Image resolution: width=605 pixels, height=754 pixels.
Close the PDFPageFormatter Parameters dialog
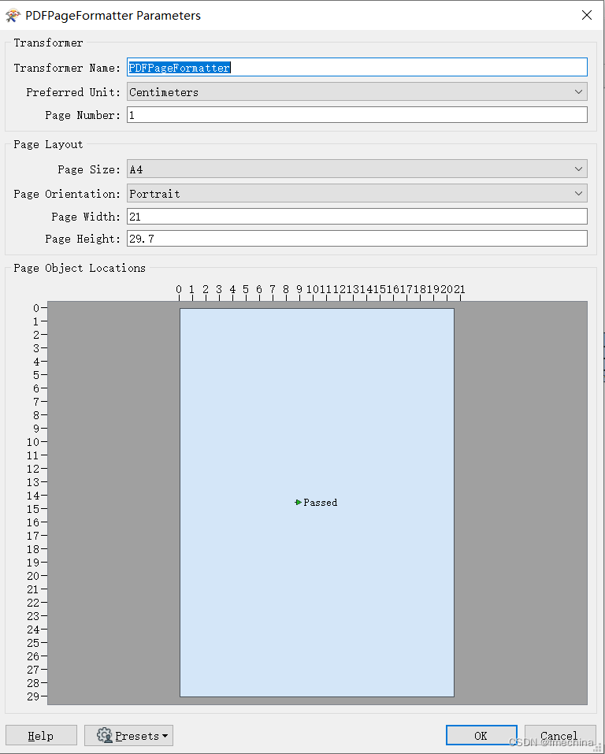tap(587, 15)
